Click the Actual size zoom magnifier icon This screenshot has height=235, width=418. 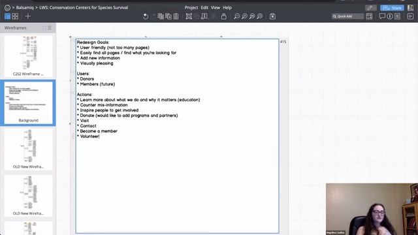[260, 16]
